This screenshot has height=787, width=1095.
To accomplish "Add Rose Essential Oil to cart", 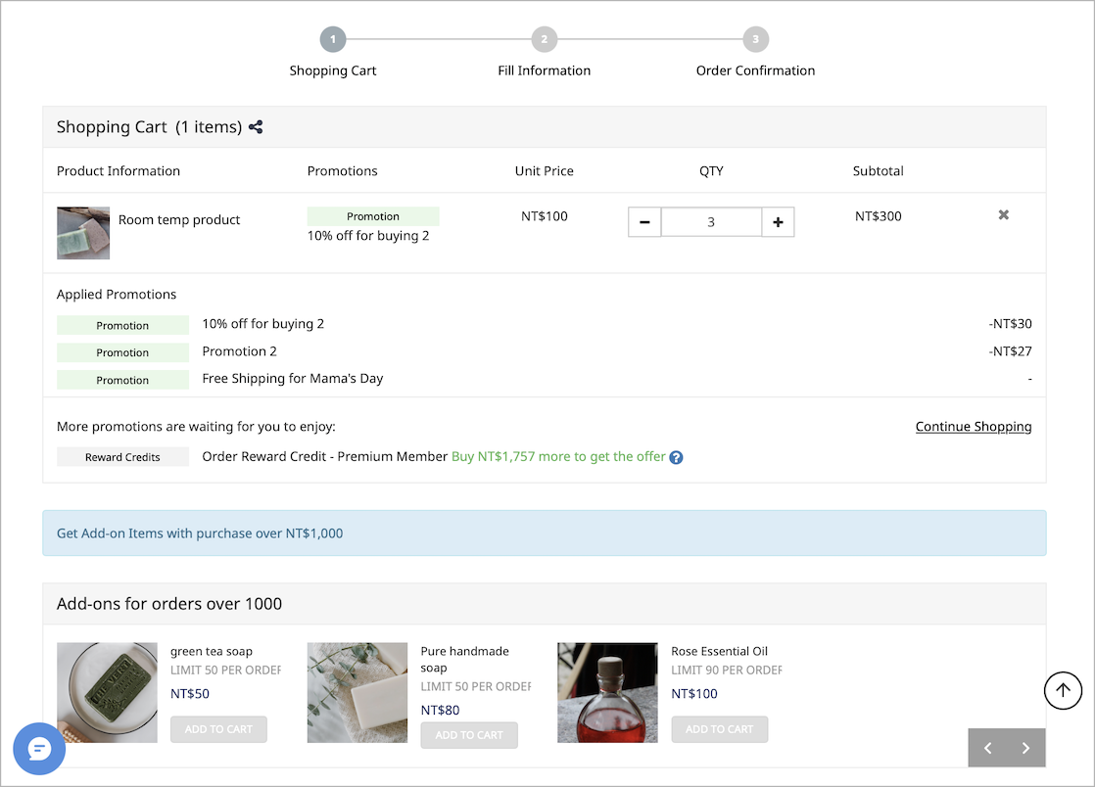I will click(x=719, y=729).
